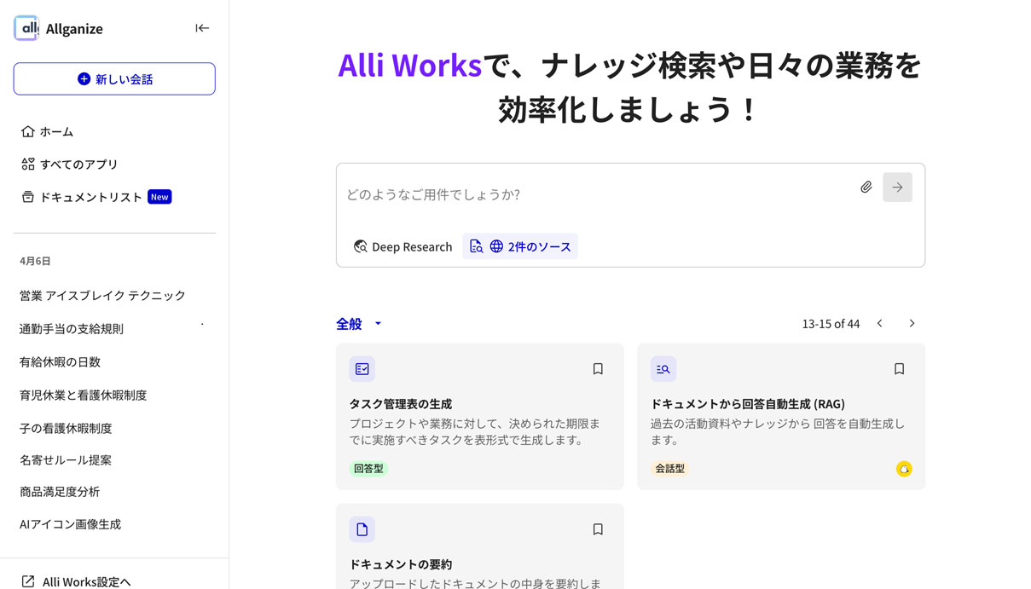Click the 回答型 tag
The width and height of the screenshot is (1031, 589).
[x=368, y=469]
